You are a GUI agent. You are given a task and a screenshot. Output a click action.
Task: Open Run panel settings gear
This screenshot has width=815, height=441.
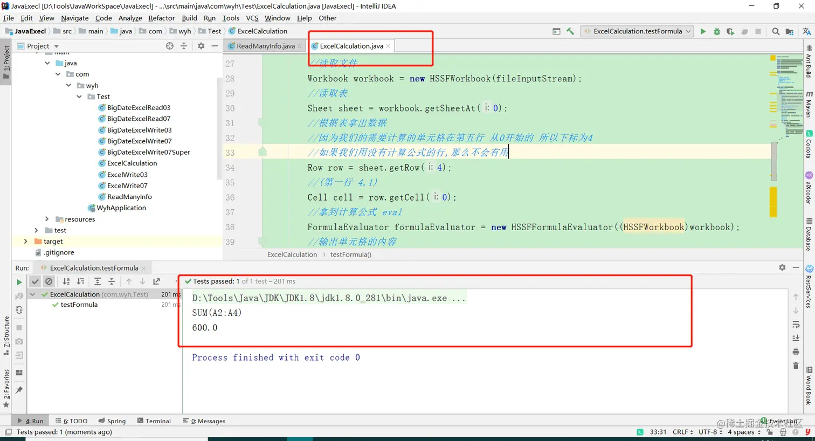[x=782, y=267]
